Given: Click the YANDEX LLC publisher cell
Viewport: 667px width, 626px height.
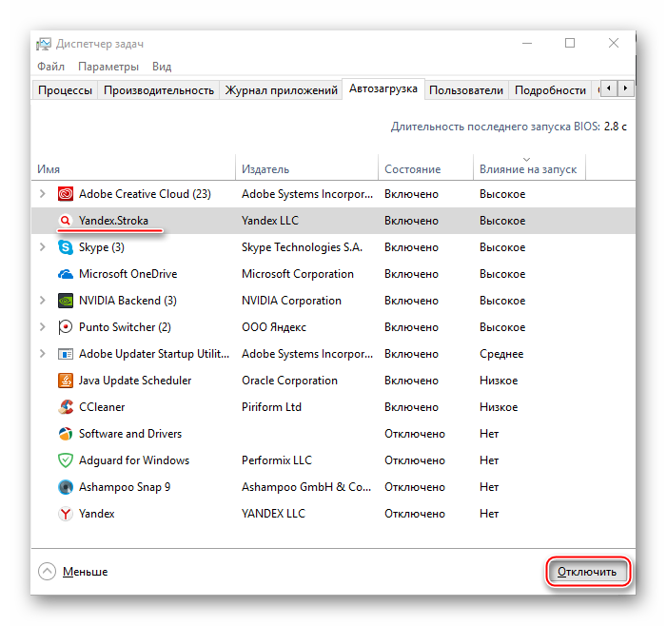Looking at the screenshot, I should point(273,514).
